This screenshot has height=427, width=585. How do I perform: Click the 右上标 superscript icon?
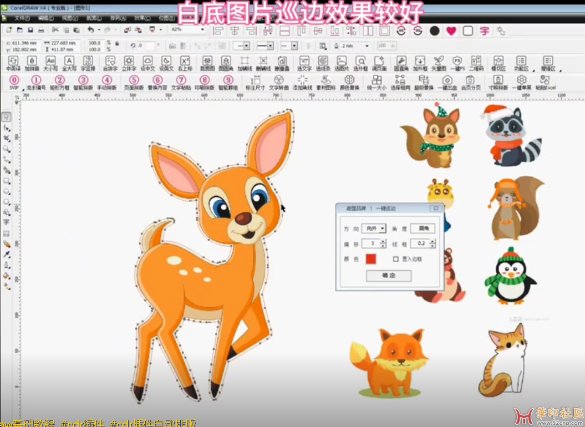(x=185, y=63)
